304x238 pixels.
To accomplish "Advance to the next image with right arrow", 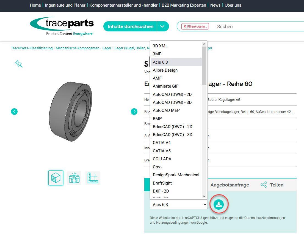I will [x=134, y=111].
